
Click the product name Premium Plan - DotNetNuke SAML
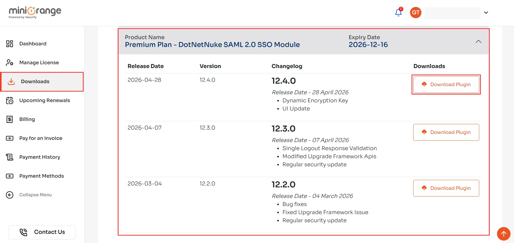[212, 45]
